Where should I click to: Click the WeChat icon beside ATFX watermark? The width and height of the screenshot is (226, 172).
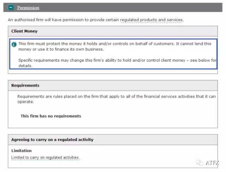(x=200, y=162)
